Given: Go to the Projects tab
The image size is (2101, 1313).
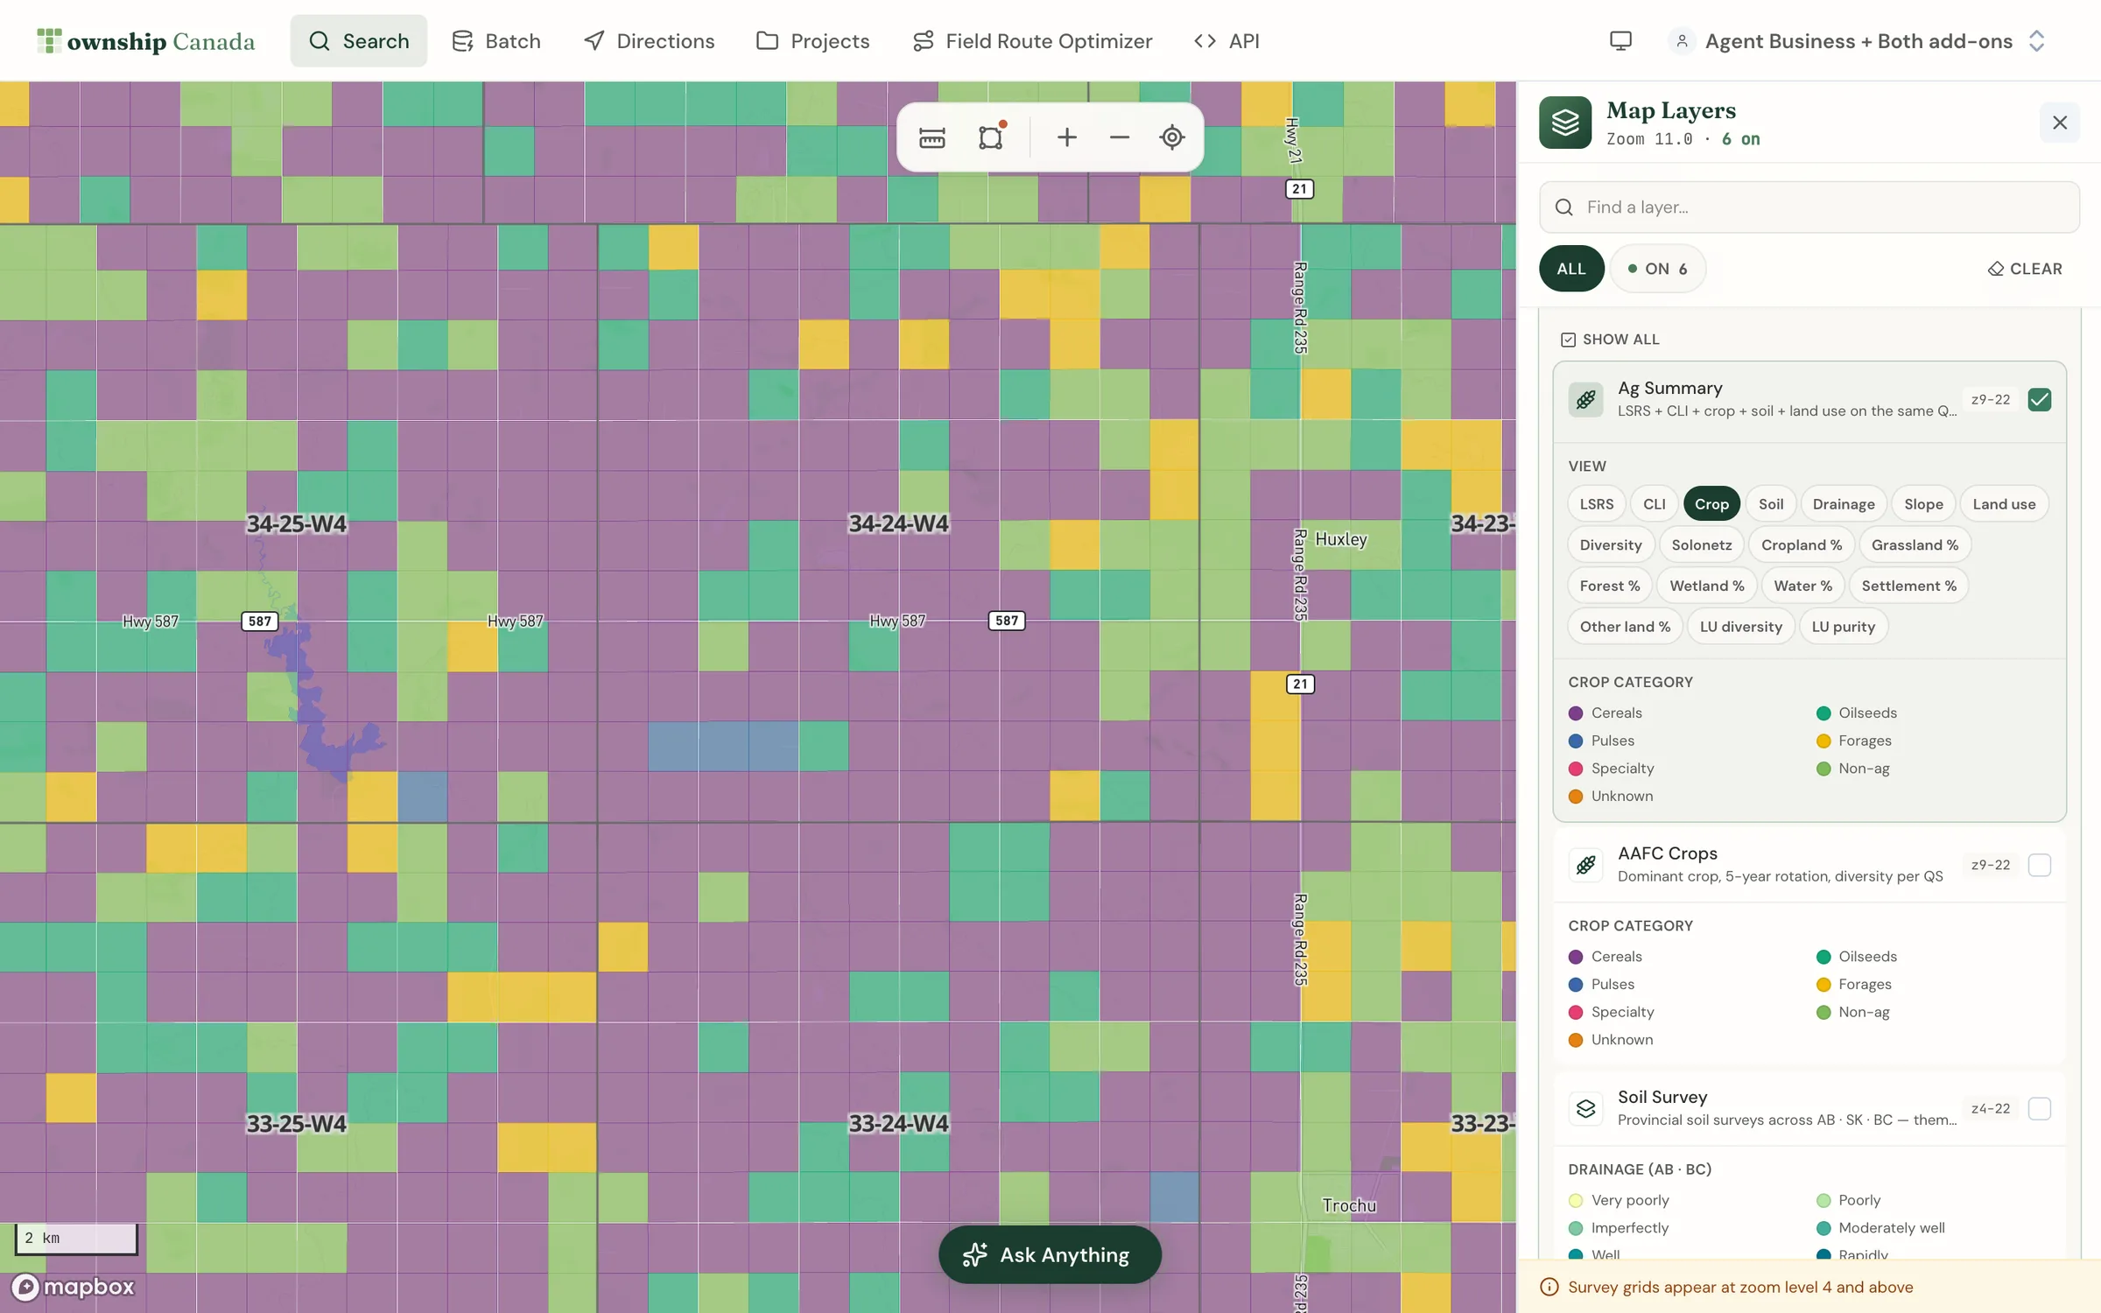Looking at the screenshot, I should coord(813,41).
